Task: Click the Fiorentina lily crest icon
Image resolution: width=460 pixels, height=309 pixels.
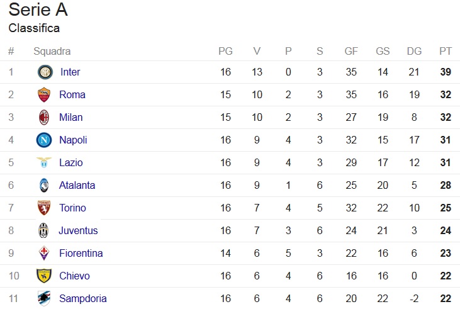Action: pos(44,253)
